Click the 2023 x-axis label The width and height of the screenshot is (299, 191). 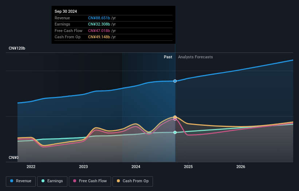[83, 167]
